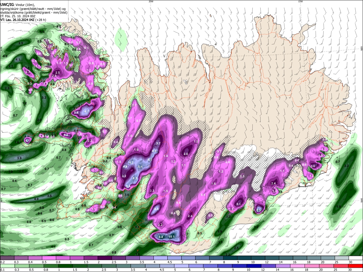Click the 3.9 rain value over western sea
Screen dimensions: 363x272
19,158
